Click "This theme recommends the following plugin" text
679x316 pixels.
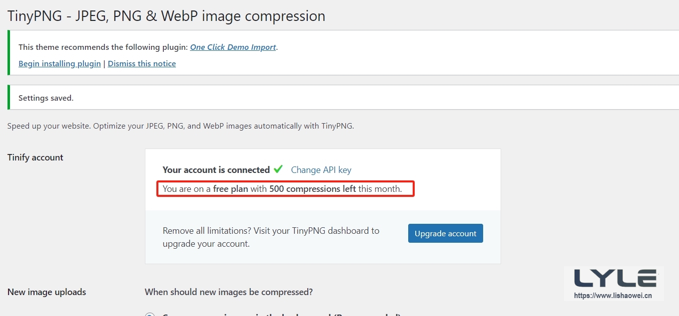pos(103,47)
